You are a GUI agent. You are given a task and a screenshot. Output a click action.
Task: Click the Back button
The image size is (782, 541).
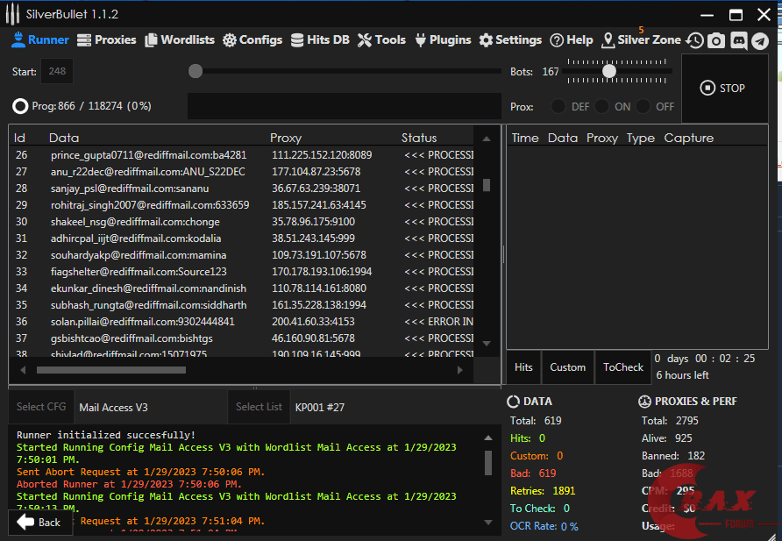click(x=40, y=522)
